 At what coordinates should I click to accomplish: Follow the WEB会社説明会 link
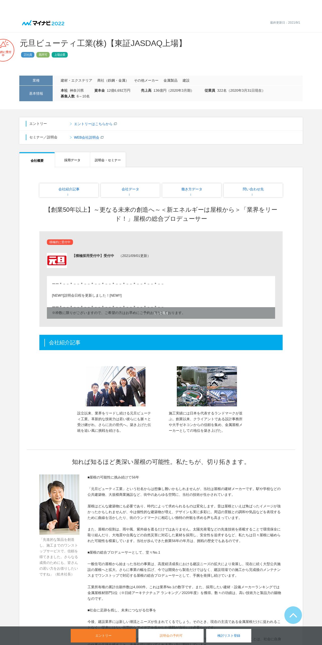87,137
